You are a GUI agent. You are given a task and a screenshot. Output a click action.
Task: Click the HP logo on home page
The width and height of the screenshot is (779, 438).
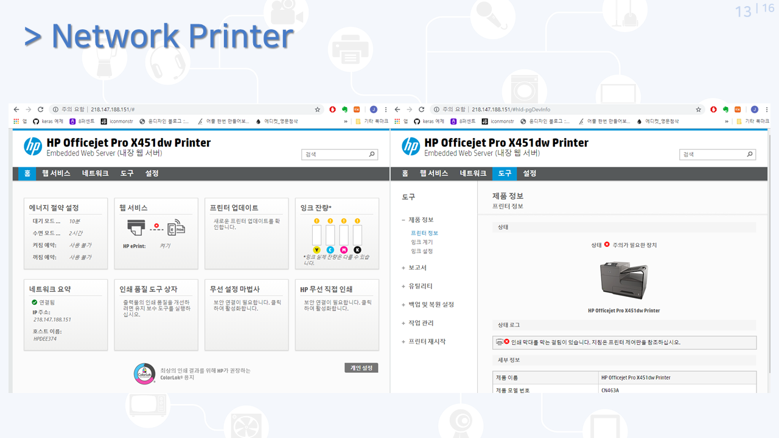33,147
